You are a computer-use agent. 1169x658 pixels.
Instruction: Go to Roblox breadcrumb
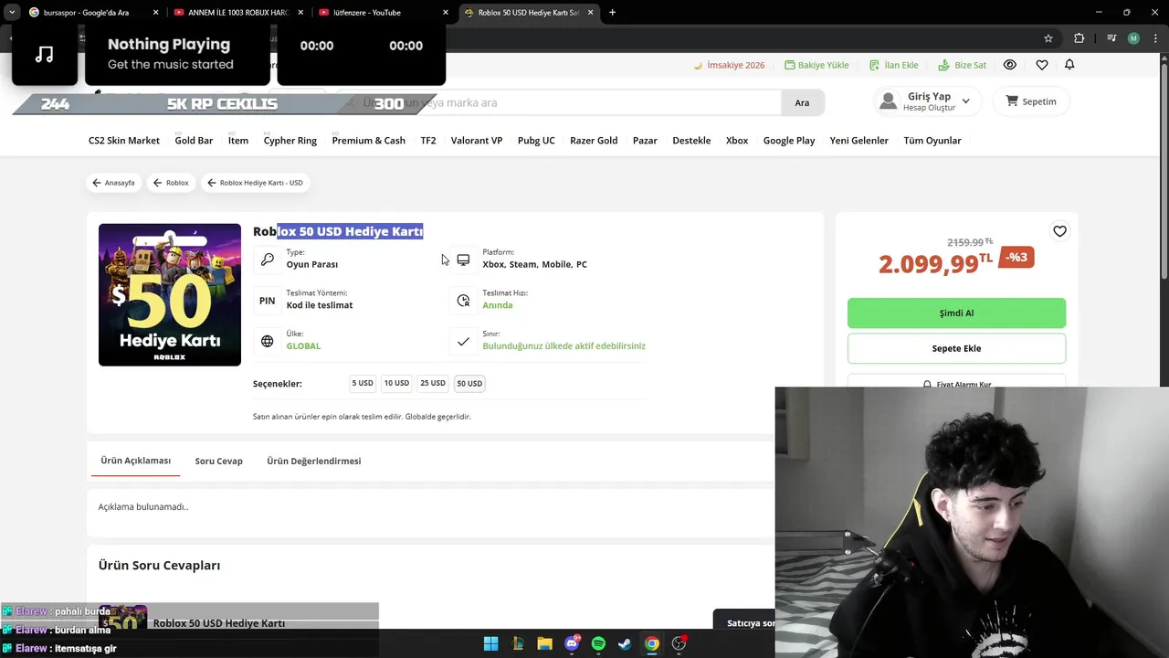pos(171,183)
